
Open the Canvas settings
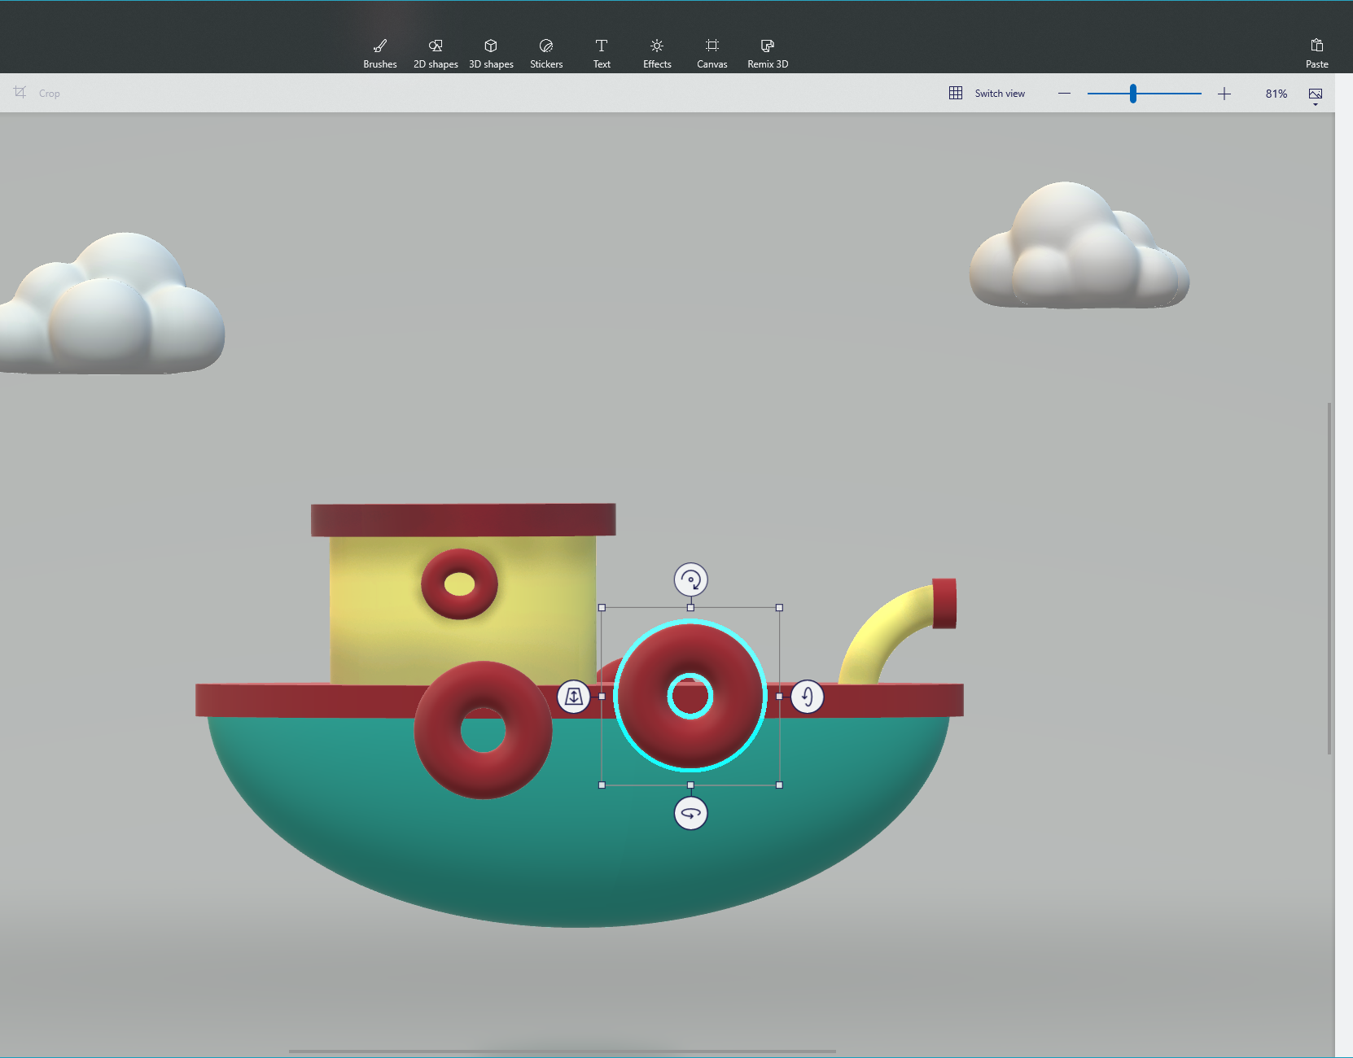click(712, 53)
